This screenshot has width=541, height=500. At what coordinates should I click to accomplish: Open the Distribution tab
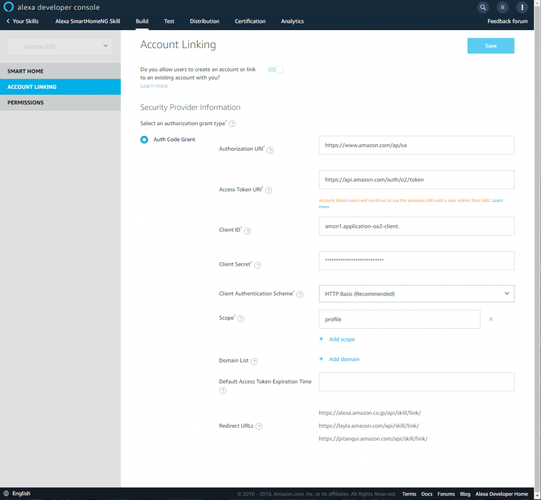[x=204, y=21]
